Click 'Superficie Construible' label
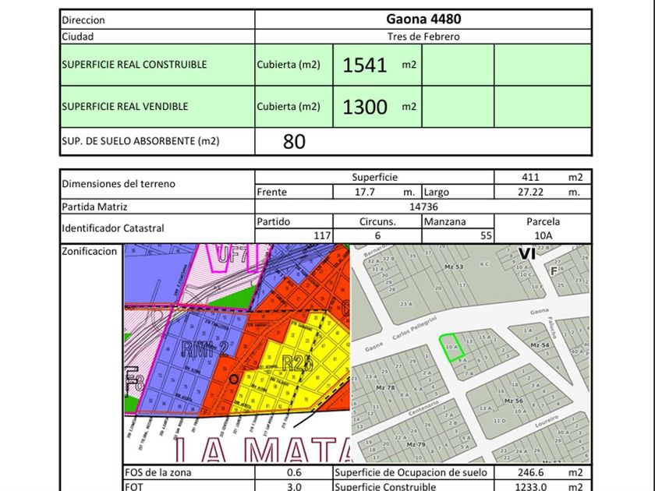 point(385,486)
